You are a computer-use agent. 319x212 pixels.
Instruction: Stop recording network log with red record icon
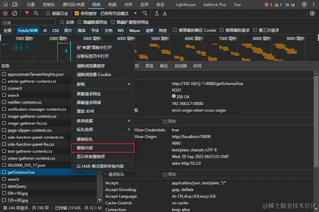point(5,13)
